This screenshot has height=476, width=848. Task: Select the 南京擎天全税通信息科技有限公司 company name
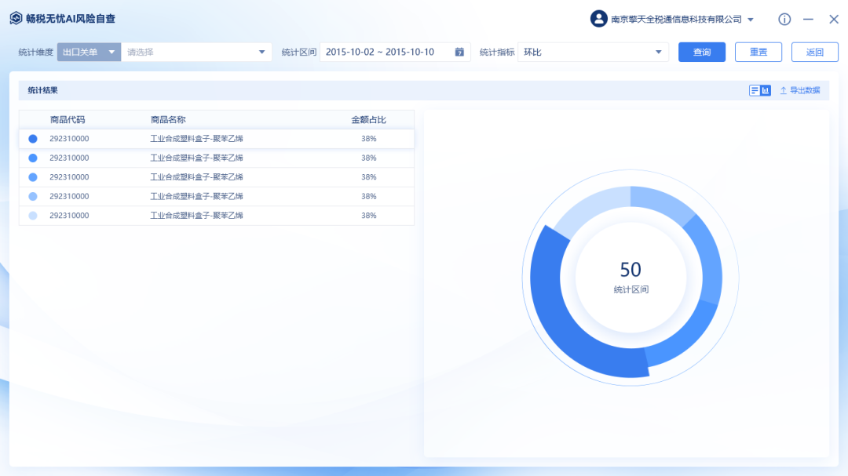tap(676, 20)
